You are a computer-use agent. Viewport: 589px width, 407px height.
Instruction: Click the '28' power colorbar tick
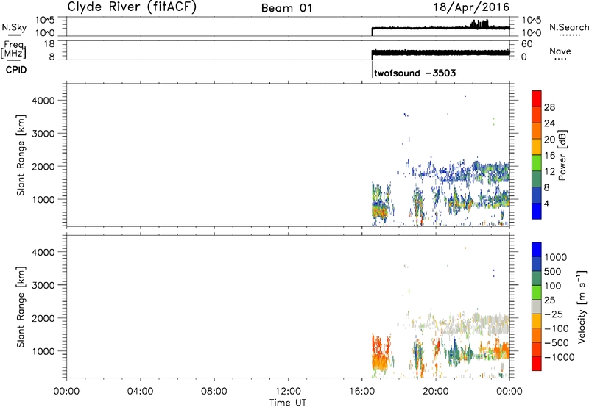[549, 107]
